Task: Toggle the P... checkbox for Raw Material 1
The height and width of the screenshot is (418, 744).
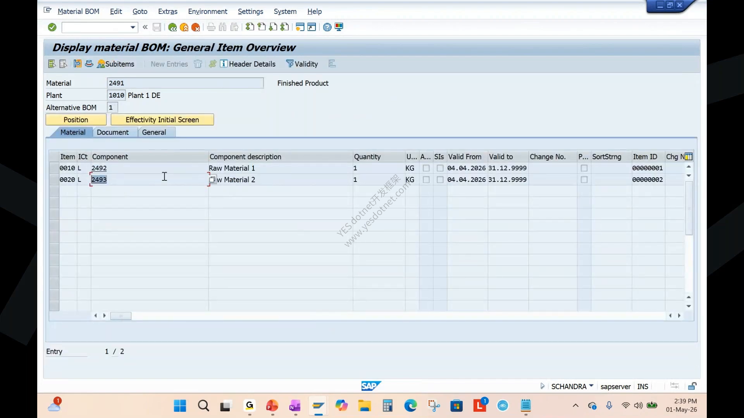Action: pyautogui.click(x=584, y=168)
